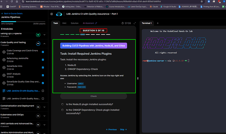Collapse the Code Quality and Testing module
226x134 pixels.
(45, 44)
